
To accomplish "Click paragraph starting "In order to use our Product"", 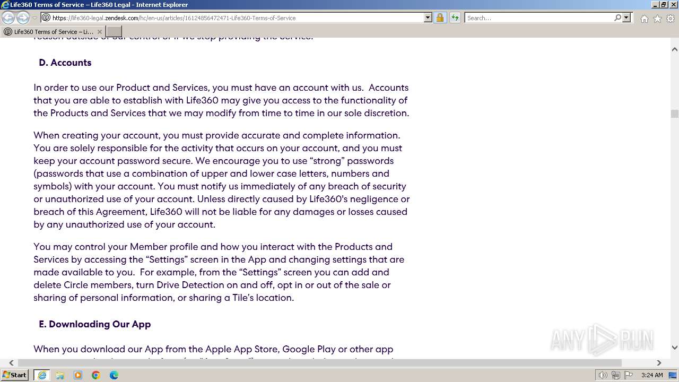I will (221, 100).
